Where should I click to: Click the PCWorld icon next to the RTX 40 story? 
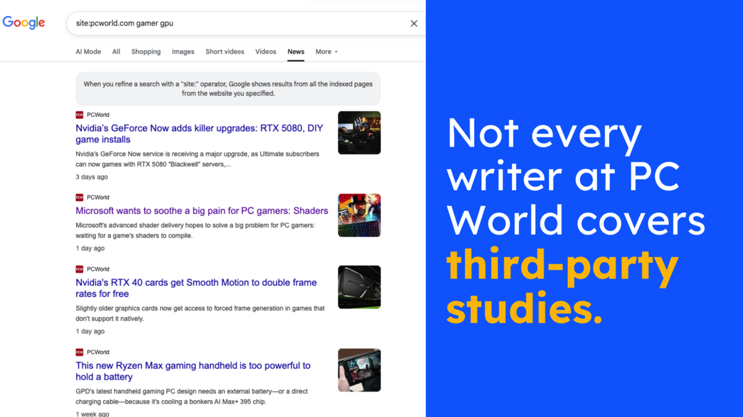pyautogui.click(x=79, y=269)
